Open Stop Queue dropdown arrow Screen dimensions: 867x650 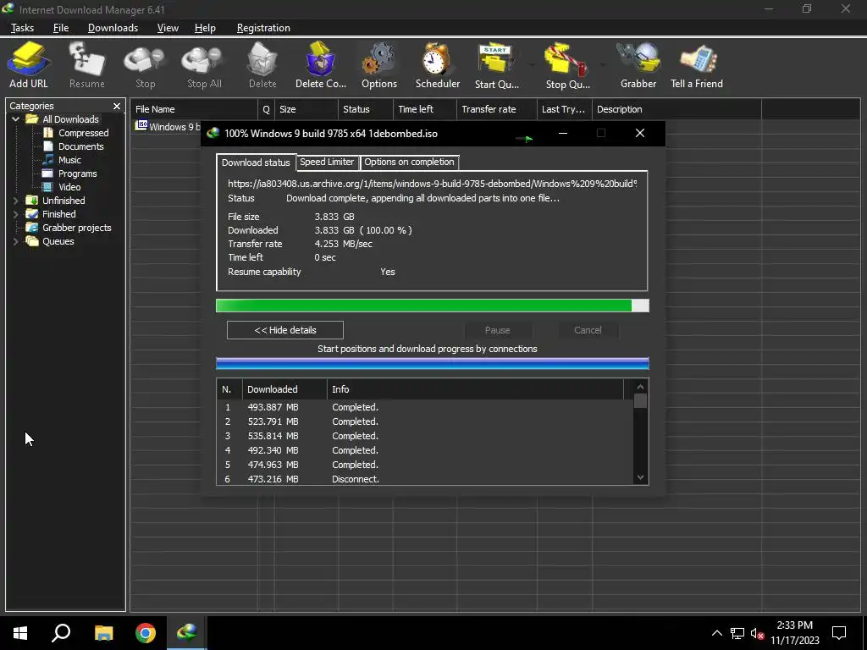coord(603,65)
